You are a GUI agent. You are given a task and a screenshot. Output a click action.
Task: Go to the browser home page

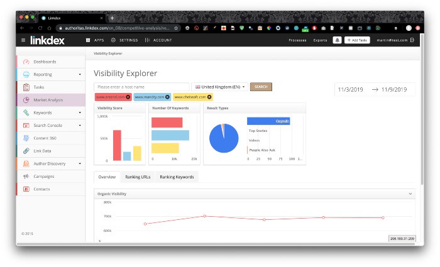[x=50, y=28]
